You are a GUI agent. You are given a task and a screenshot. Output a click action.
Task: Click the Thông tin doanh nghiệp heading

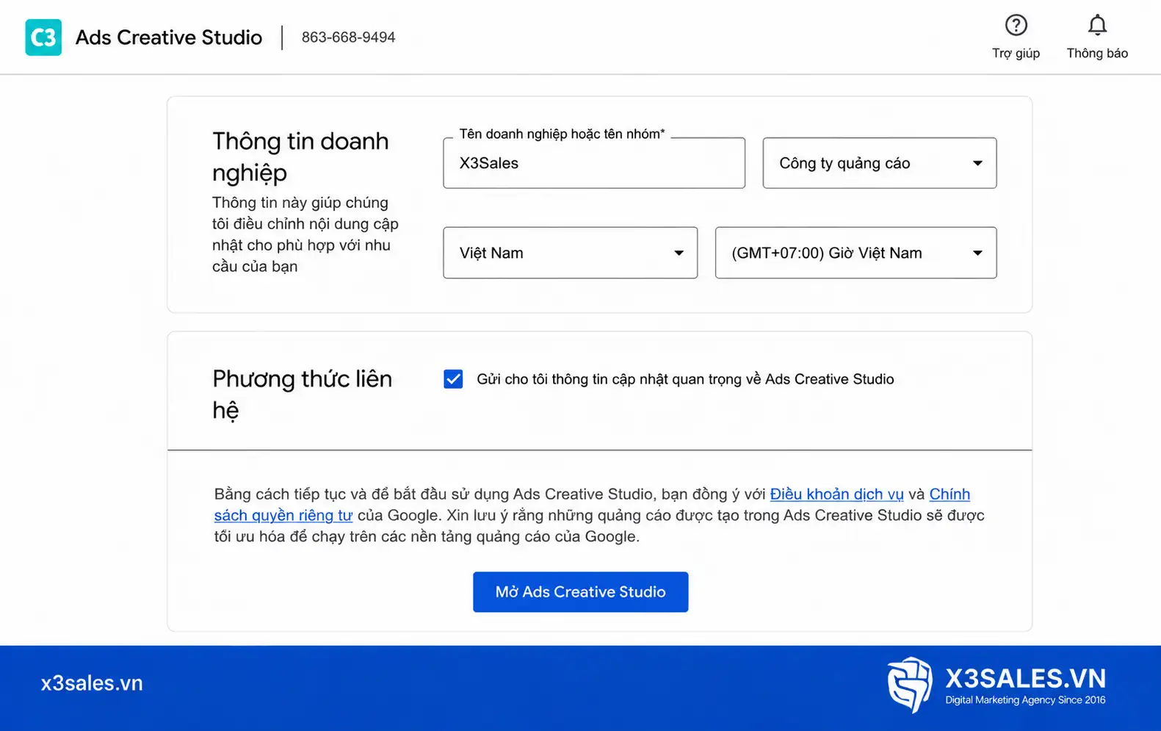300,156
